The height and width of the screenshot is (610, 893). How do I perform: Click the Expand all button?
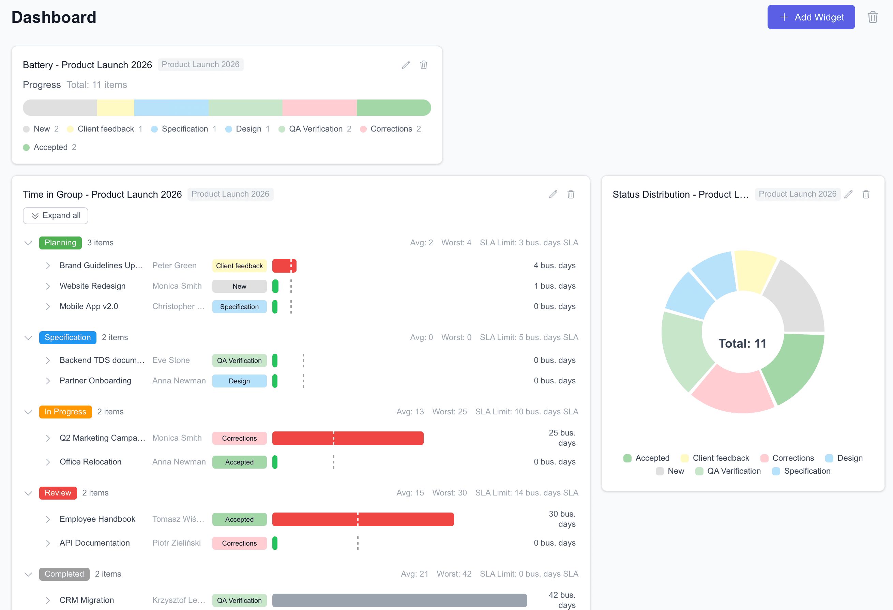tap(55, 215)
